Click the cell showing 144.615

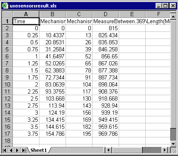point(53,127)
